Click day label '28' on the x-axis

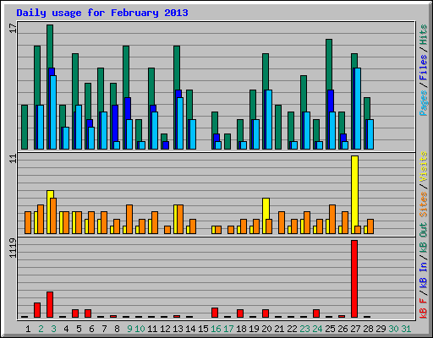click(x=368, y=329)
